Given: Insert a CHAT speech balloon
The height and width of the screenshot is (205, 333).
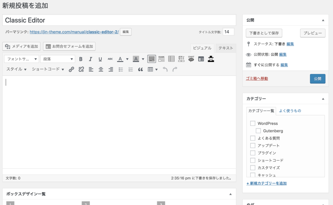Looking at the screenshot, I should (191, 59).
